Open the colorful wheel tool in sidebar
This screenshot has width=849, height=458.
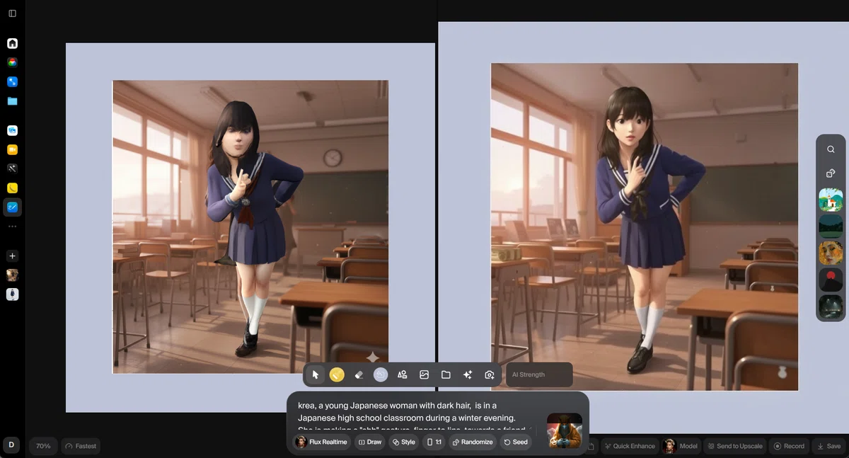pyautogui.click(x=12, y=62)
